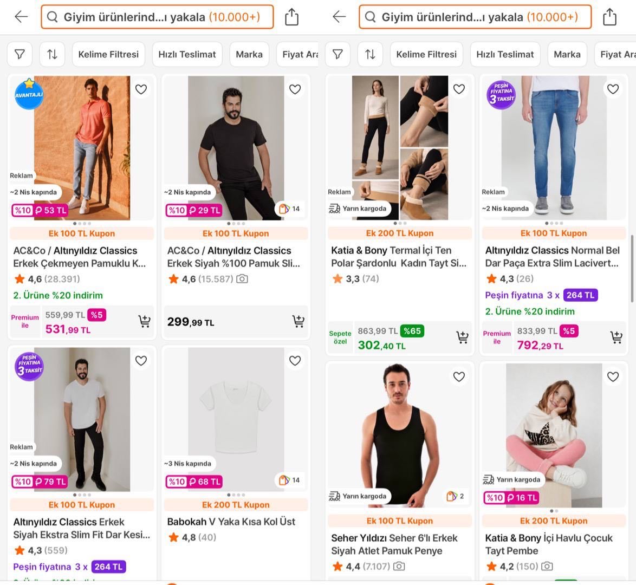The width and height of the screenshot is (636, 585).
Task: Expand the Marka filter in left pane
Action: [x=249, y=54]
